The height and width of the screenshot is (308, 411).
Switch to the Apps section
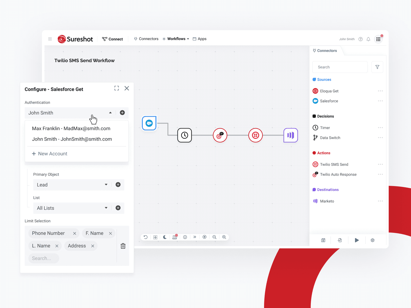pos(202,39)
